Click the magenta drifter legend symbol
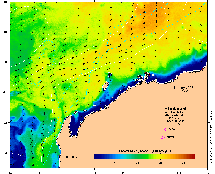The height and width of the screenshot is (174, 215). (163, 137)
